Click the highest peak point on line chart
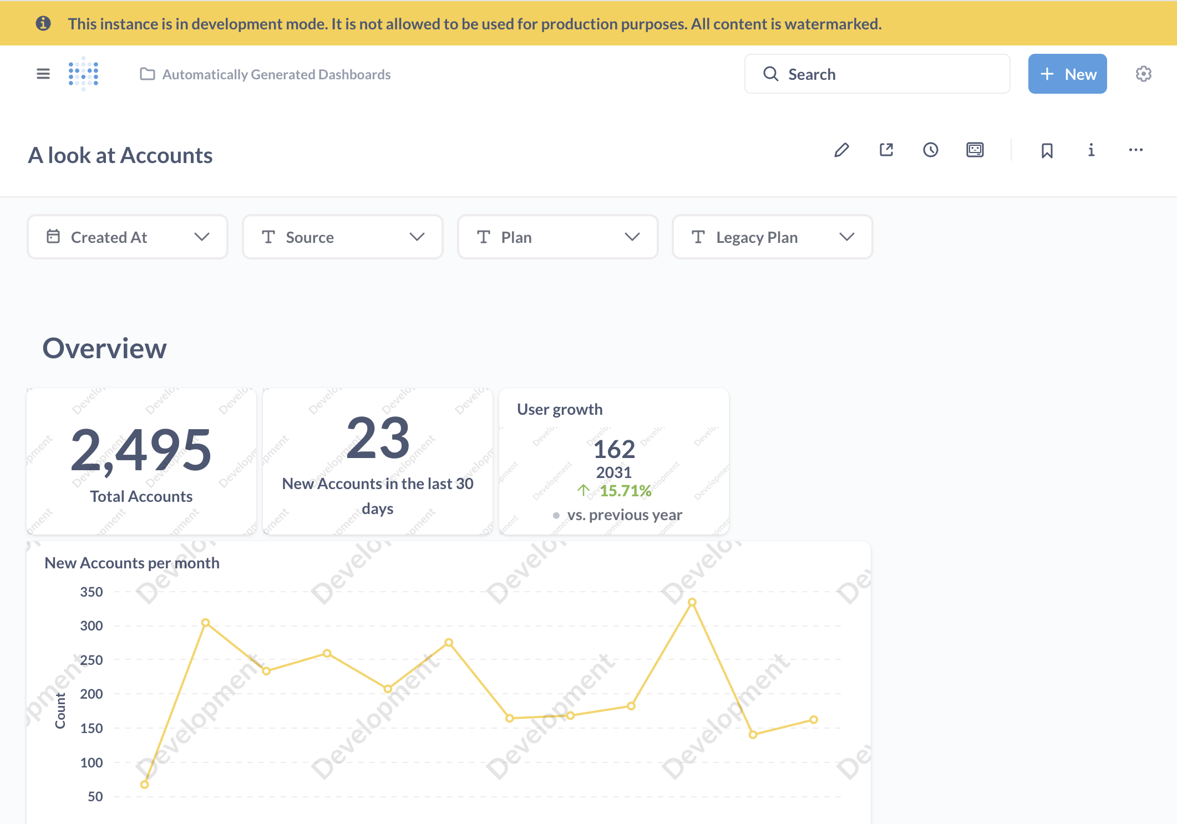The height and width of the screenshot is (824, 1177). point(692,602)
